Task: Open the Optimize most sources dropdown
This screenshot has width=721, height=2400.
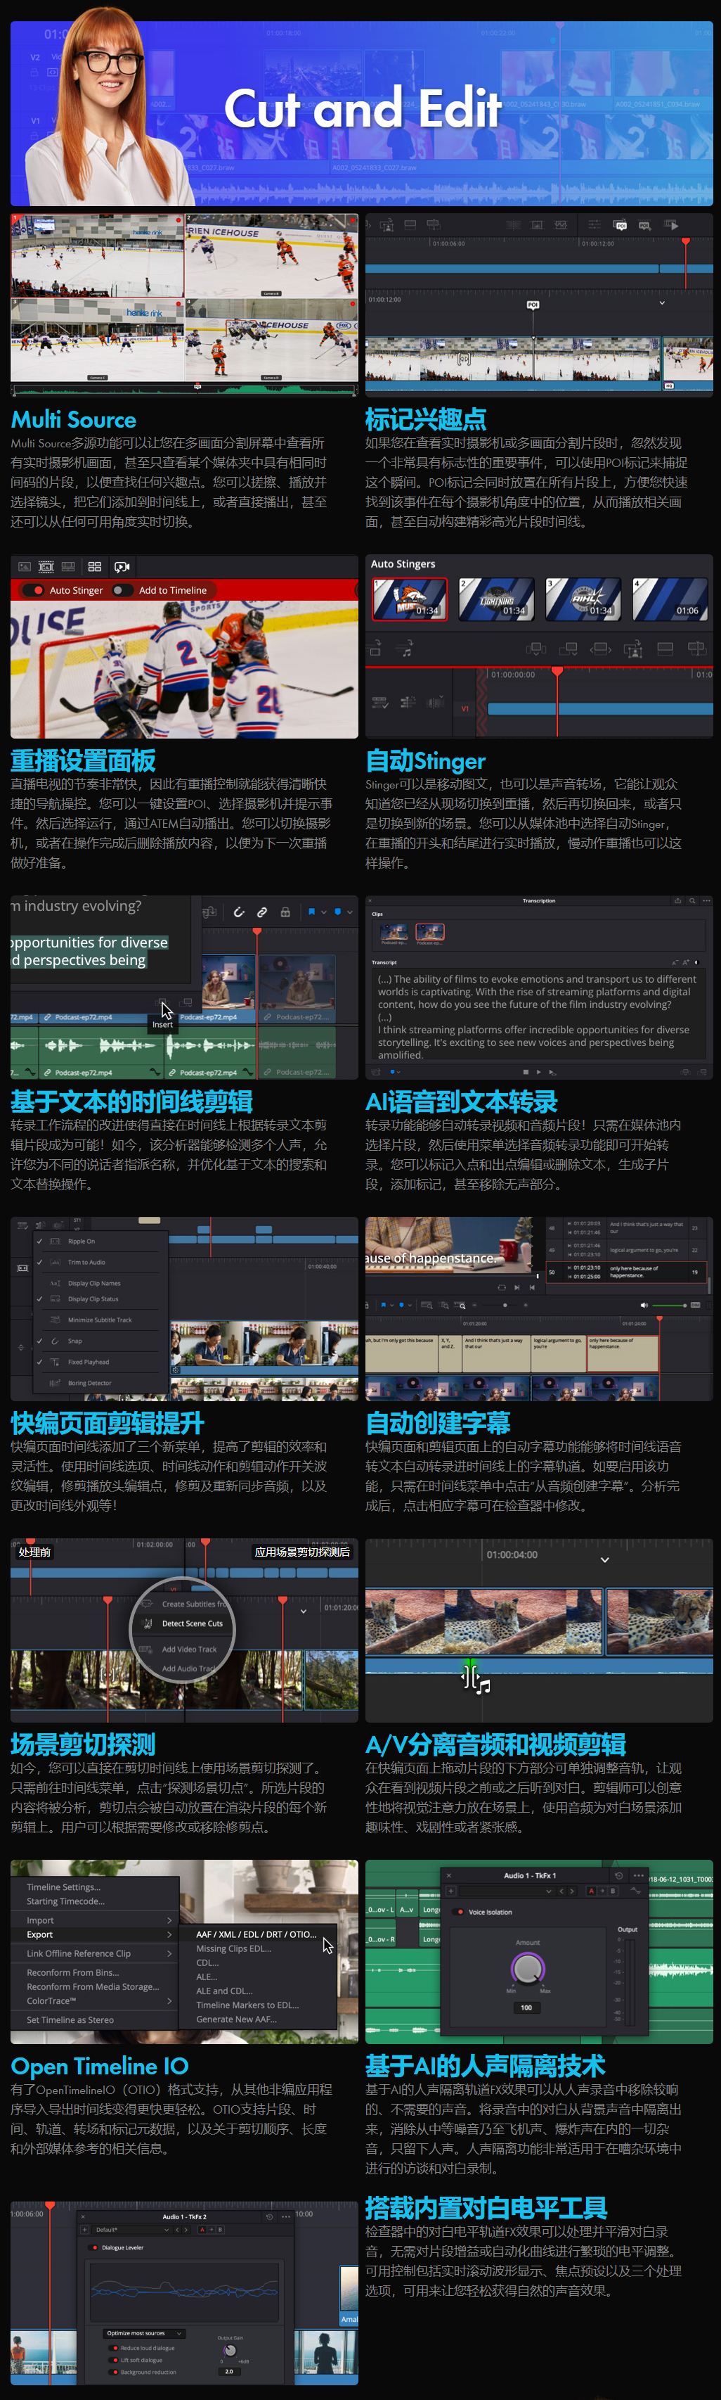Action: [143, 2333]
